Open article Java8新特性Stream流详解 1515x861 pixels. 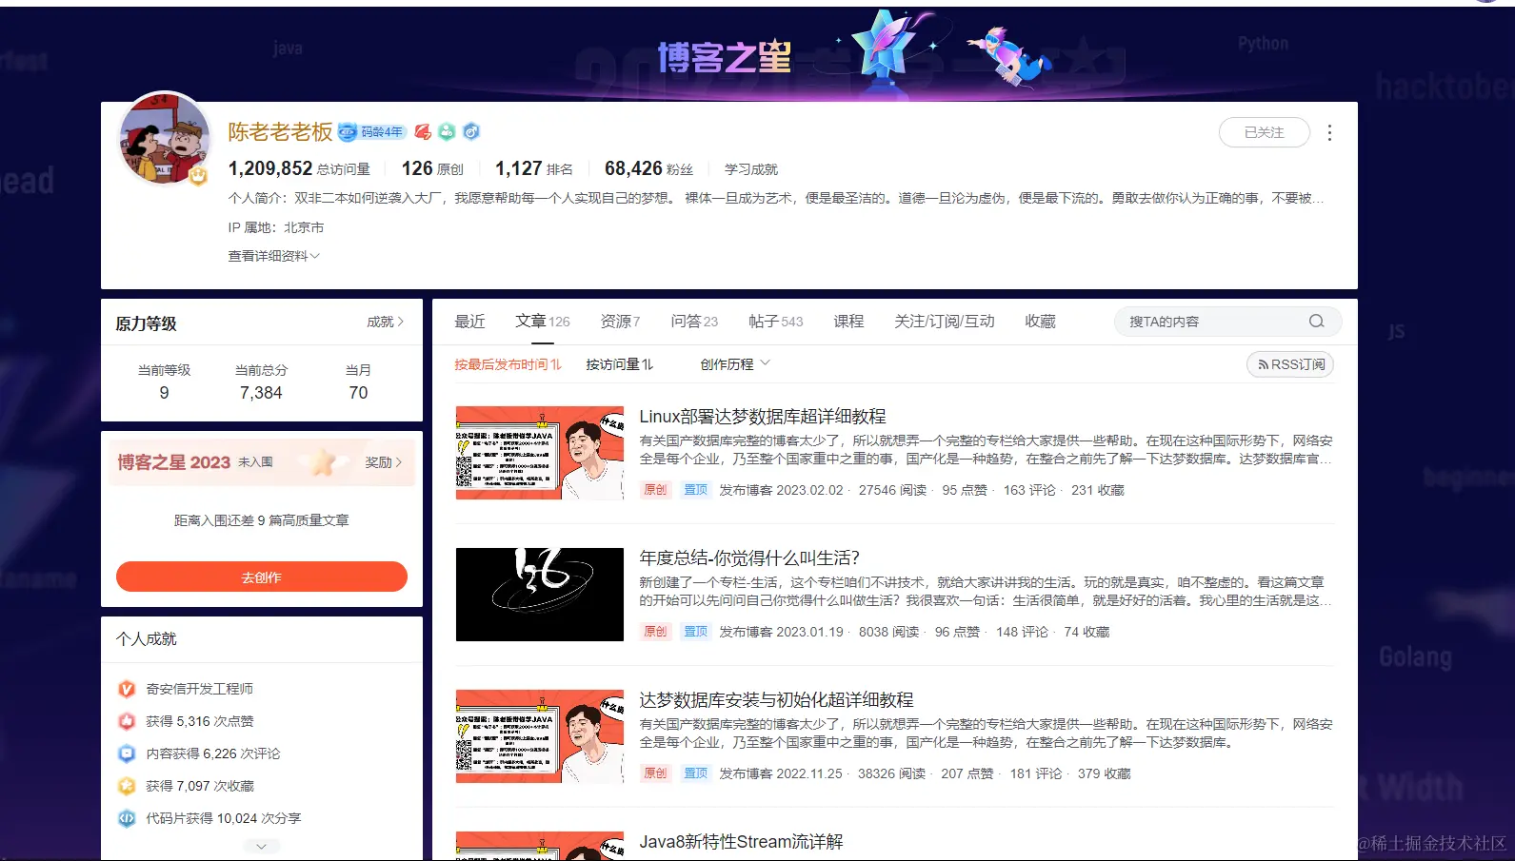tap(741, 842)
